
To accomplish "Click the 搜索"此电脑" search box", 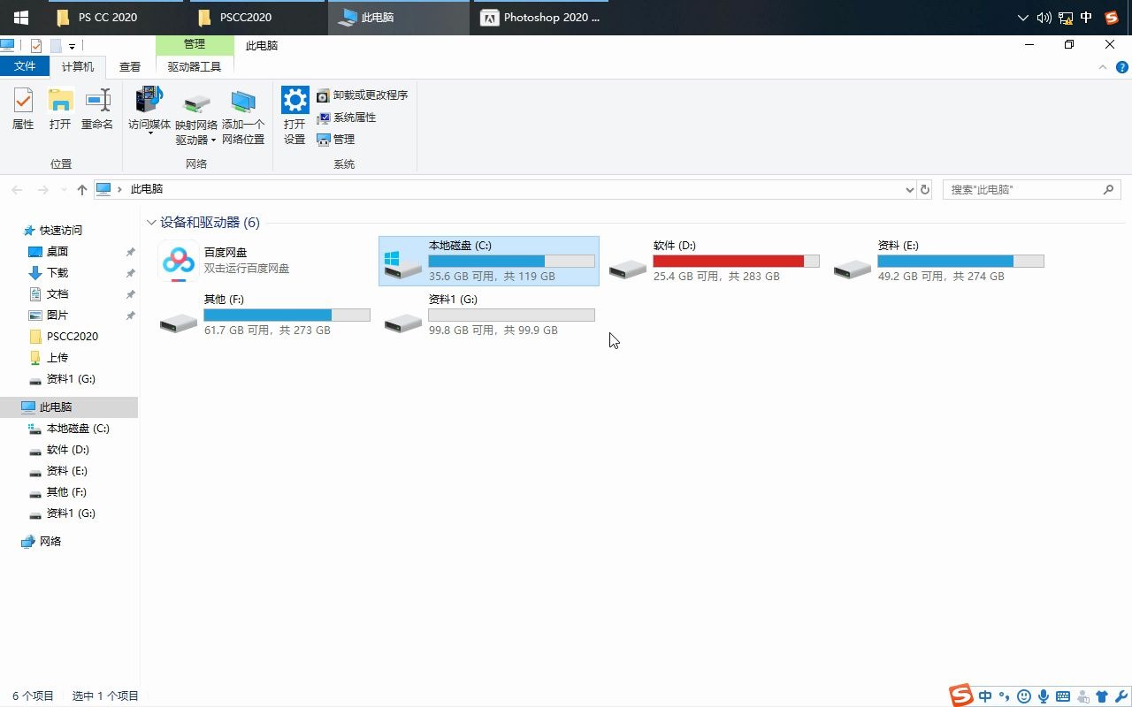I will (x=1031, y=190).
